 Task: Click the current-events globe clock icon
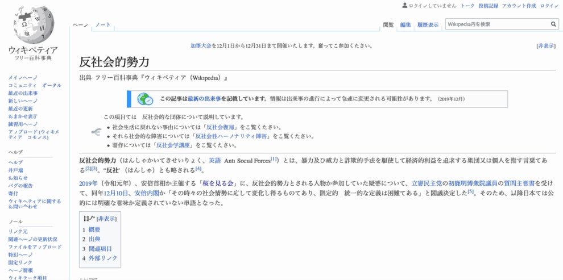point(144,99)
